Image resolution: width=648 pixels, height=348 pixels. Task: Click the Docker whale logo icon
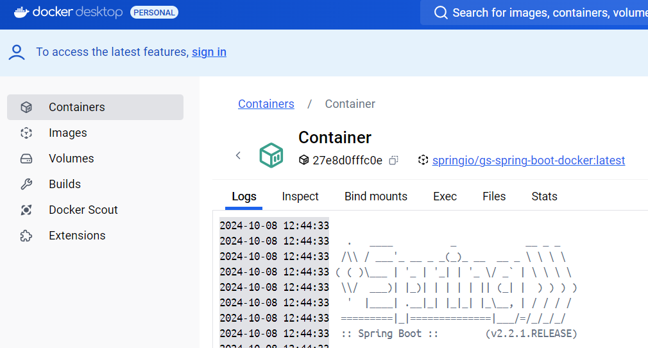[21, 12]
